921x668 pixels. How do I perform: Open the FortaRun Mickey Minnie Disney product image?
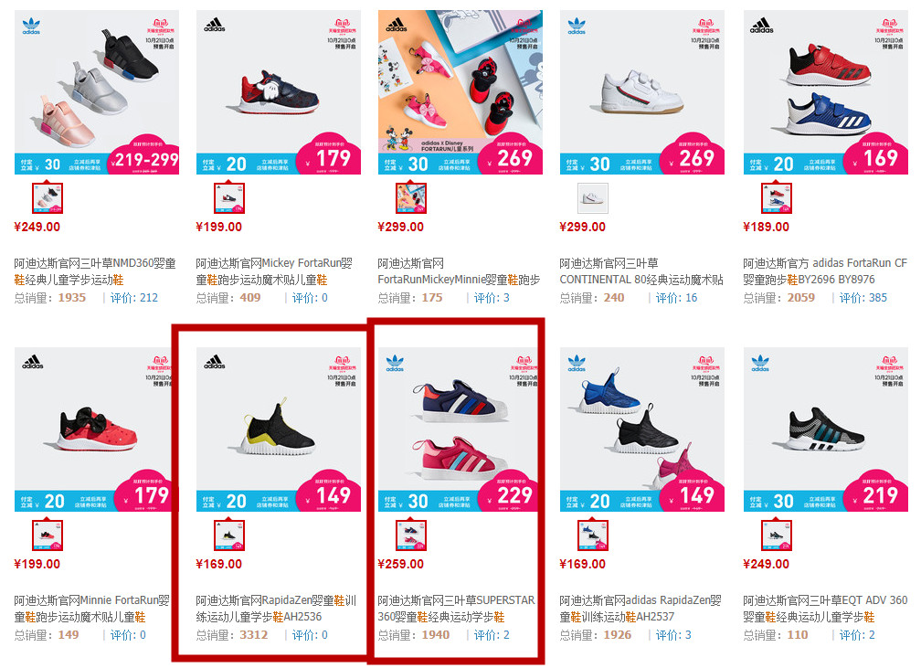(460, 92)
